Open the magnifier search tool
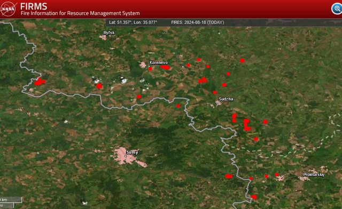The width and height of the screenshot is (342, 209). [337, 9]
